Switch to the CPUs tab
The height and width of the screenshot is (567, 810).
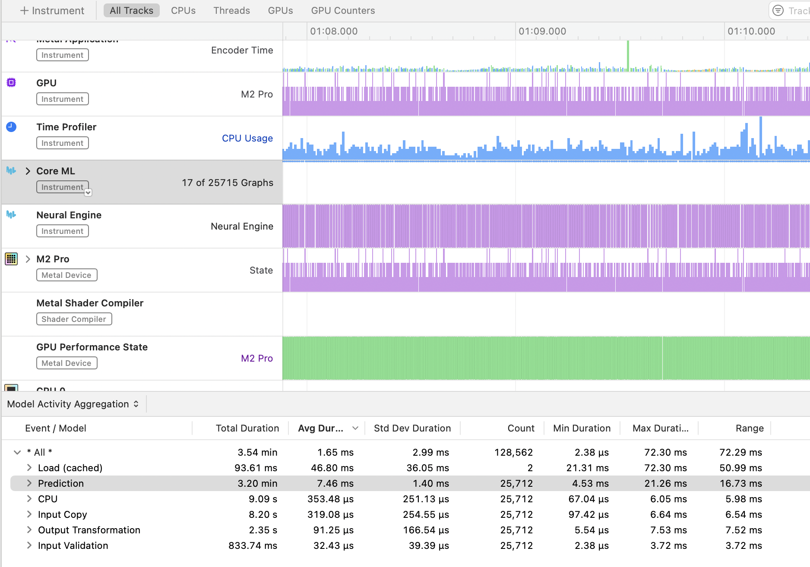183,10
